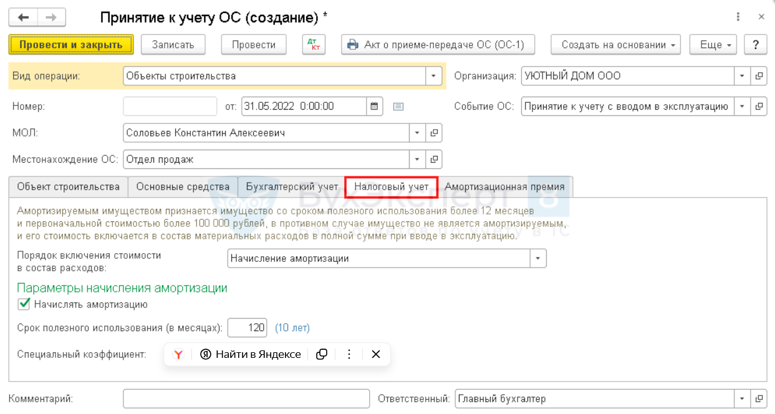Open form icon next to МОЛ field
Image resolution: width=775 pixels, height=414 pixels.
pyautogui.click(x=435, y=133)
